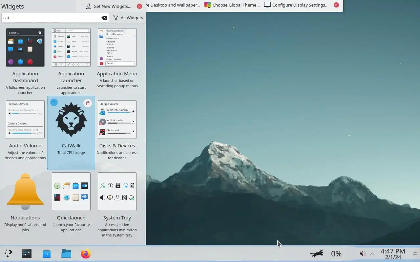Click the 0% CPU usage readout
The image size is (420, 262).
click(x=336, y=254)
